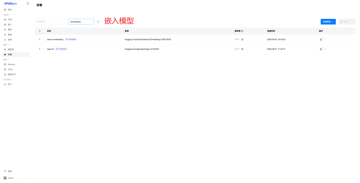Image resolution: width=360 pixels, height=183 pixels.
Task: Expand the bge-m3 row details
Action: coord(39,49)
